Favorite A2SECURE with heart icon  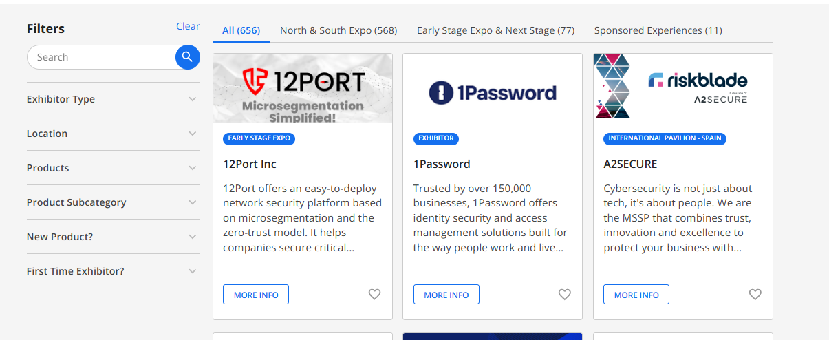755,295
